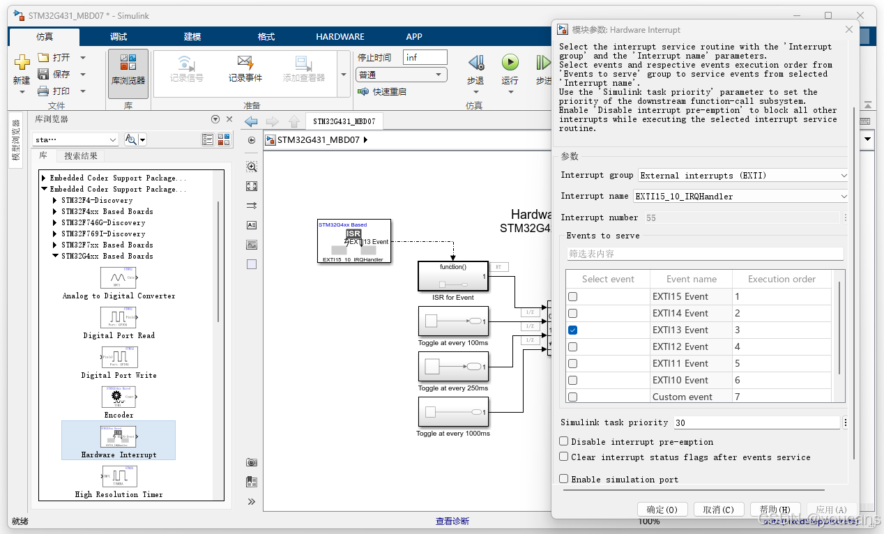Click the 保存 save icon
The width and height of the screenshot is (884, 534).
(43, 74)
